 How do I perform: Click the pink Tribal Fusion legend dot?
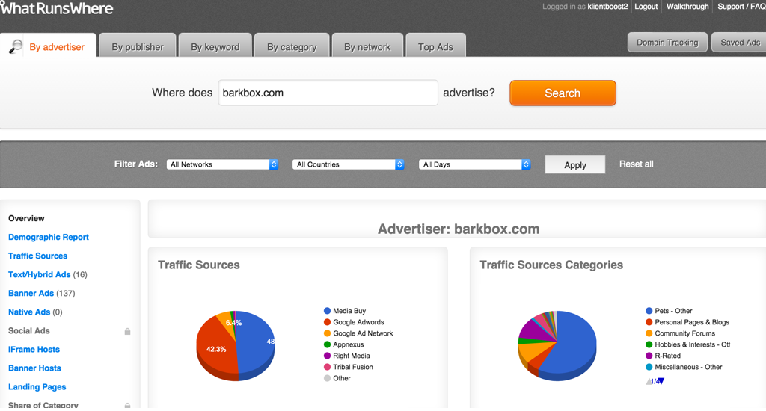[328, 367]
